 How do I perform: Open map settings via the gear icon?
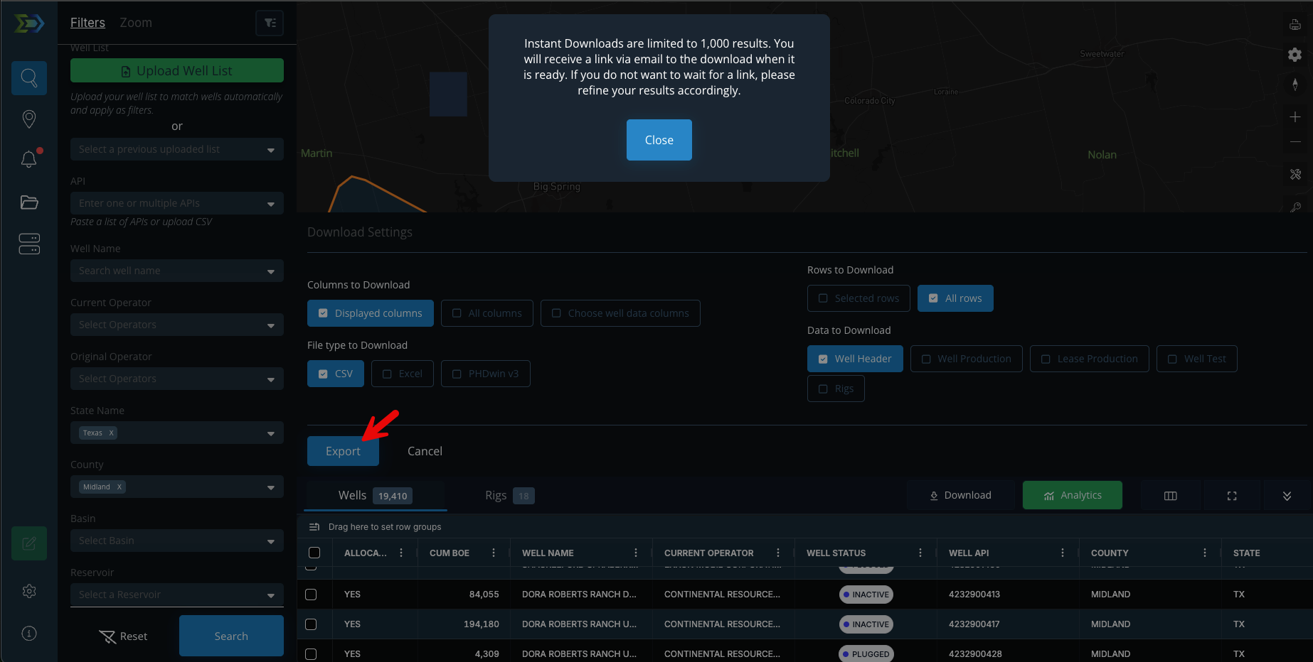(x=1295, y=55)
